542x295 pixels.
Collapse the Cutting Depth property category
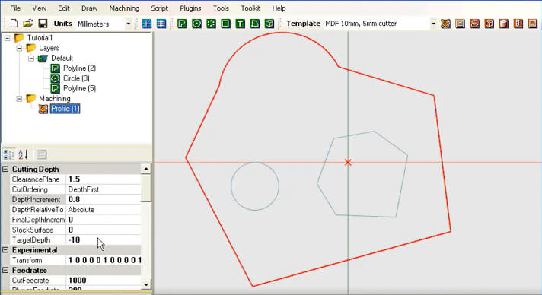(x=5, y=170)
